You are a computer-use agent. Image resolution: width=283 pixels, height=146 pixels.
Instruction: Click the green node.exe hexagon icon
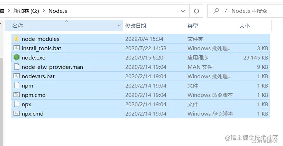point(16,57)
